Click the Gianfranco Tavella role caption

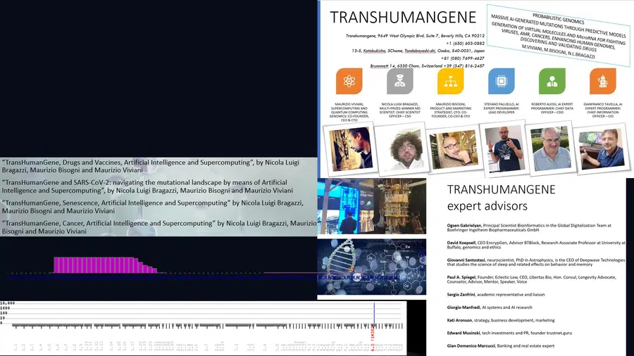tap(602, 110)
